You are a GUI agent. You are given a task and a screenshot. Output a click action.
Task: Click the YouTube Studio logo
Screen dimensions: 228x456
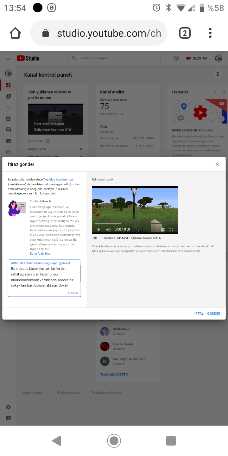point(28,58)
